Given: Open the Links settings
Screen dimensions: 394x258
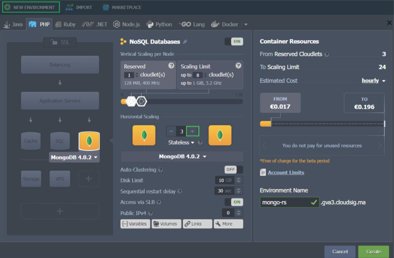Looking at the screenshot, I should tap(197, 224).
